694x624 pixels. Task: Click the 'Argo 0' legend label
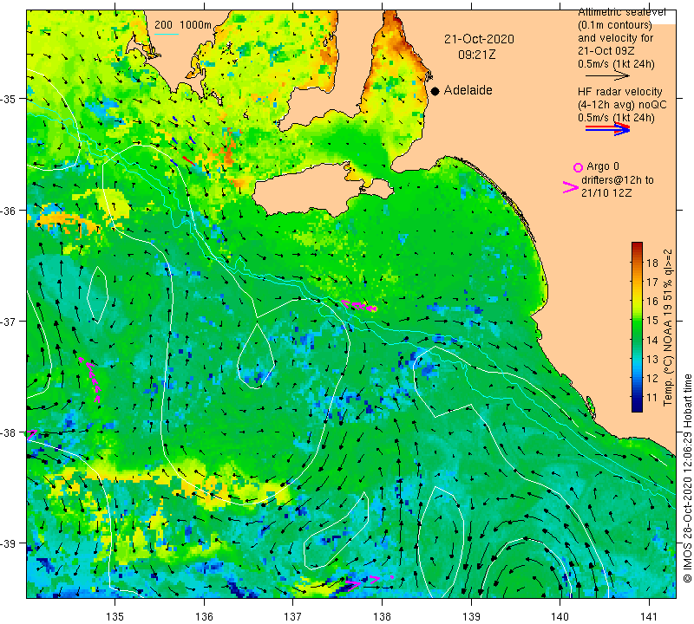pos(603,166)
